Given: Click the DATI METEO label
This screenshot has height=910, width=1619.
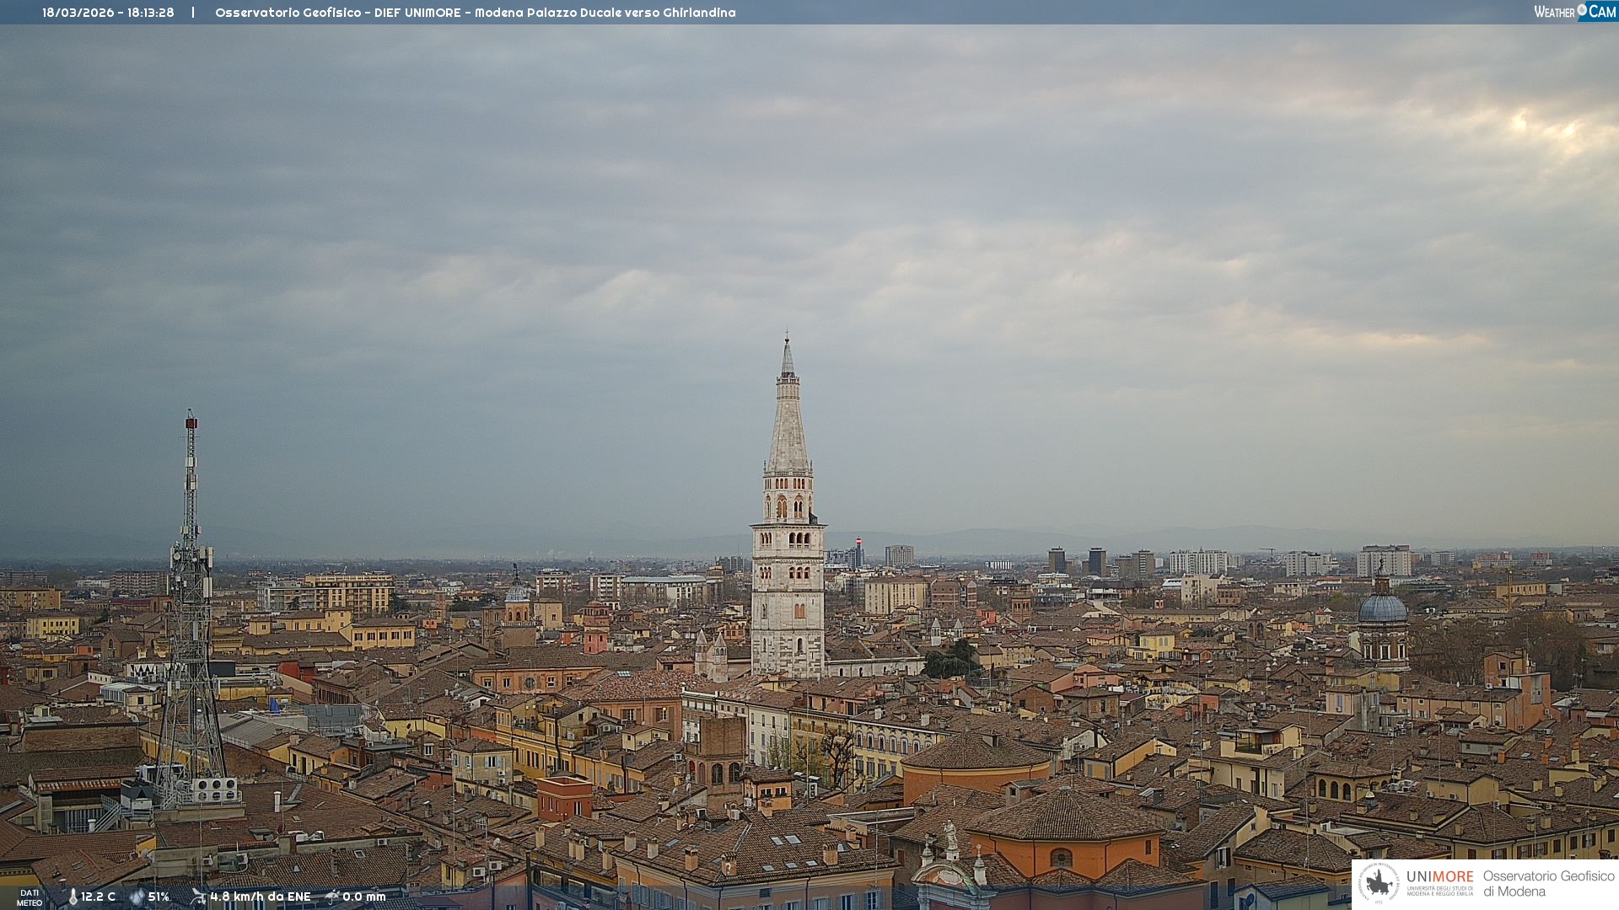Looking at the screenshot, I should (30, 897).
